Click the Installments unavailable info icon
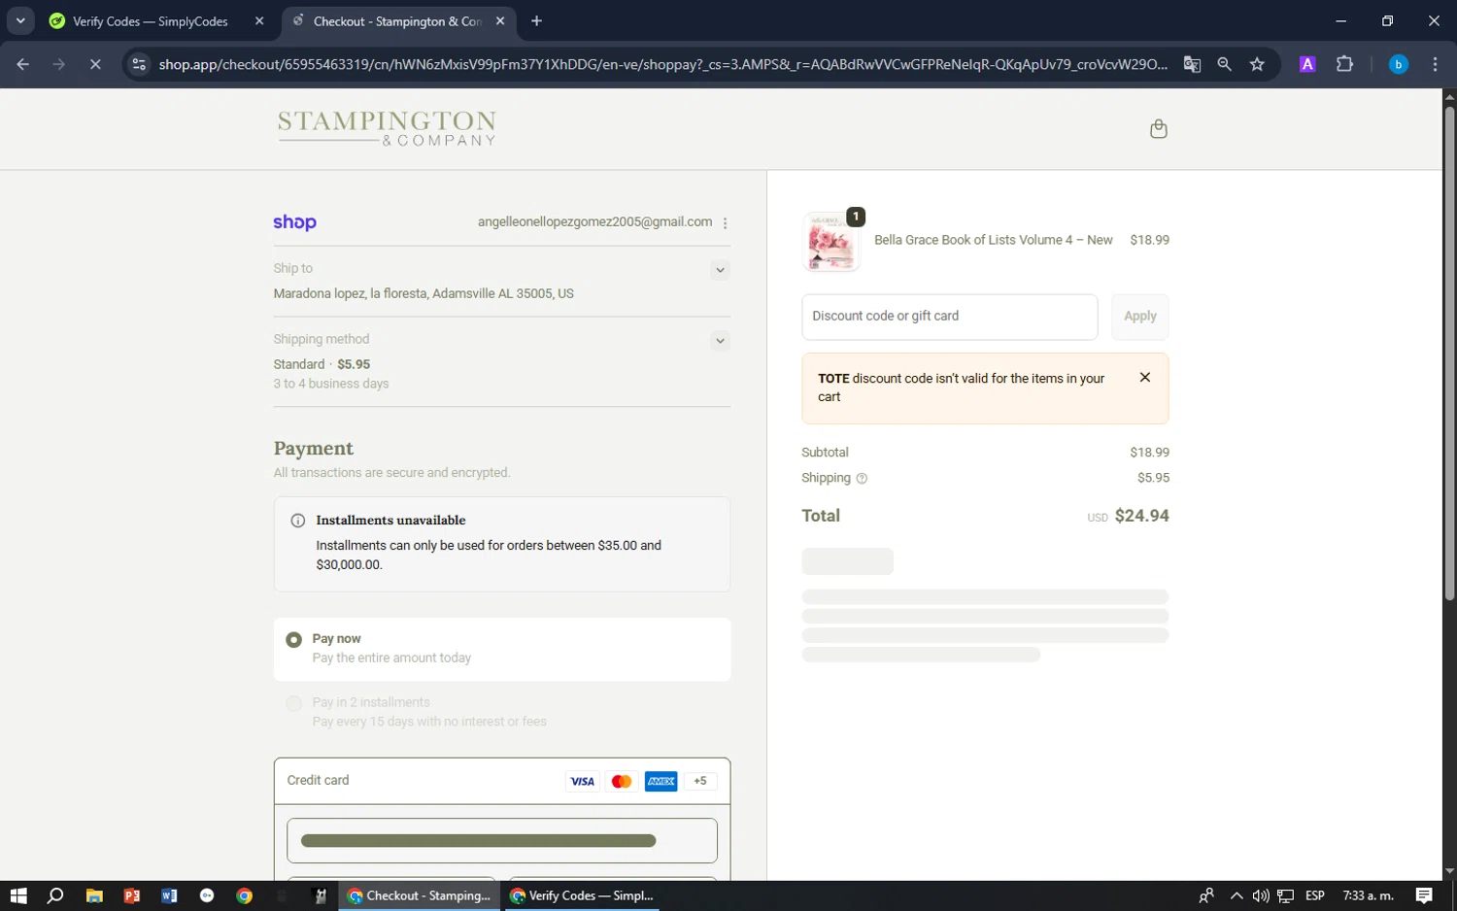The width and height of the screenshot is (1457, 911). 298,521
